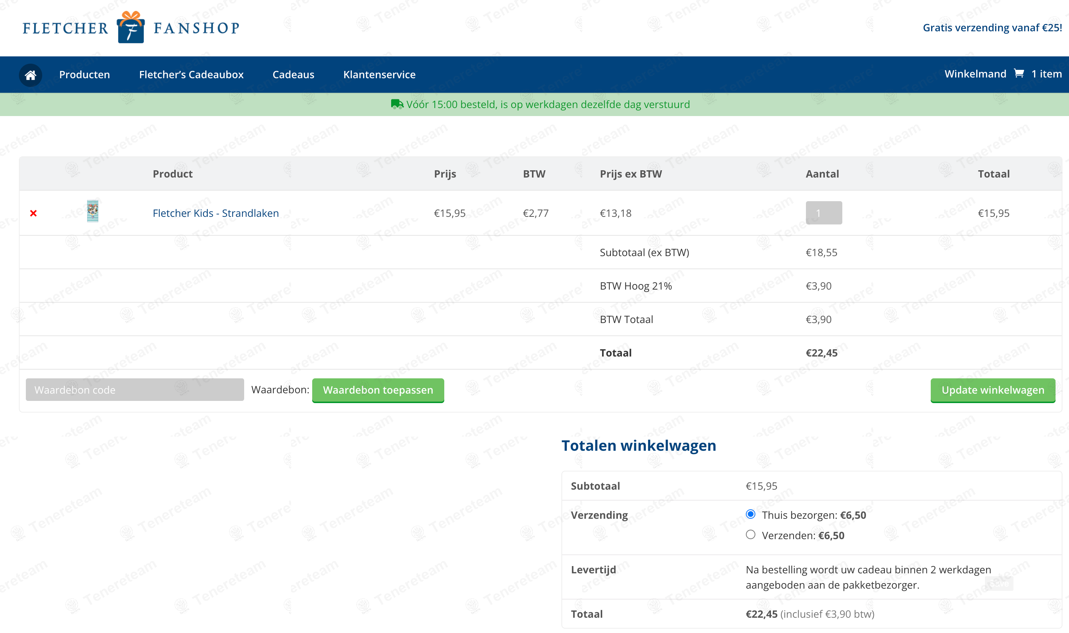Image resolution: width=1069 pixels, height=633 pixels.
Task: Remove Strandlaken with the red X
Action: click(33, 213)
